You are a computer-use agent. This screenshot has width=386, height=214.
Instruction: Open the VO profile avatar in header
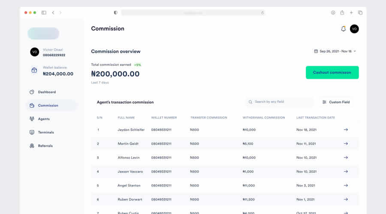pos(354,29)
